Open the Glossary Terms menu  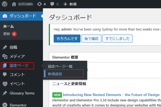point(21,93)
